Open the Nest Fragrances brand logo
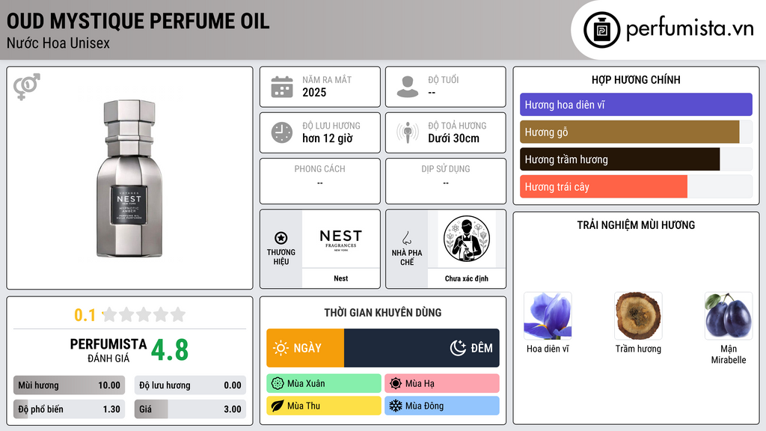This screenshot has height=431, width=766. pos(341,239)
